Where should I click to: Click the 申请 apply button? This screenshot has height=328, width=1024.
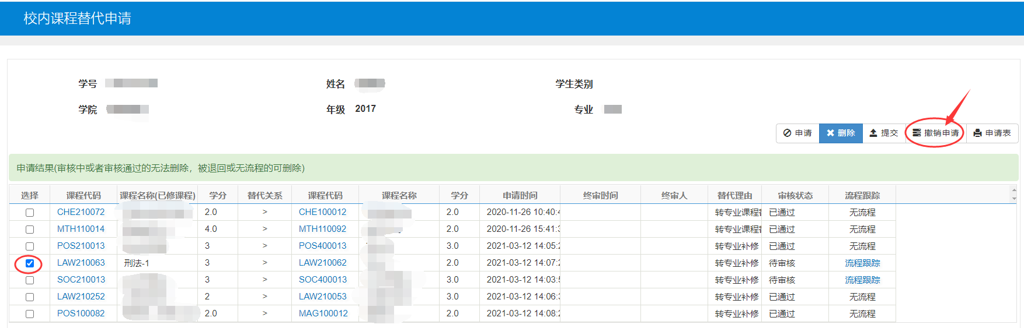coord(797,133)
